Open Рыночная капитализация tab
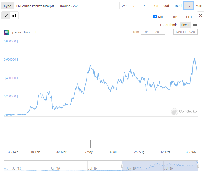The height and width of the screenshot is (175, 206). [35, 6]
